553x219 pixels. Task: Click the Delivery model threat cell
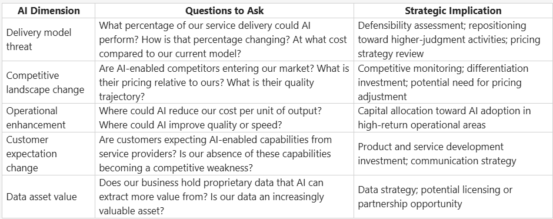point(49,39)
